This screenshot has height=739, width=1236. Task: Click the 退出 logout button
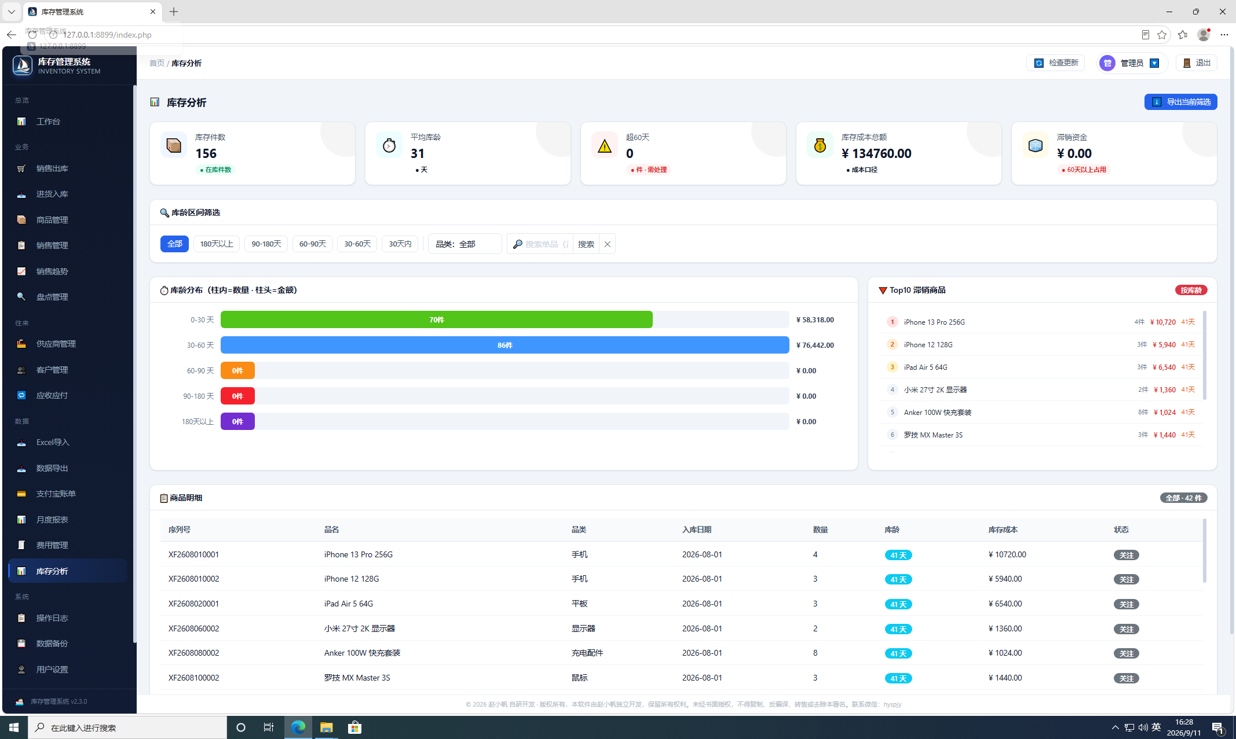tap(1197, 62)
